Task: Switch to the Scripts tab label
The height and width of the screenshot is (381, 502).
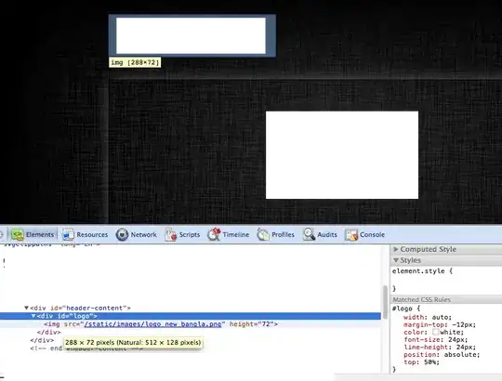Action: coord(190,234)
